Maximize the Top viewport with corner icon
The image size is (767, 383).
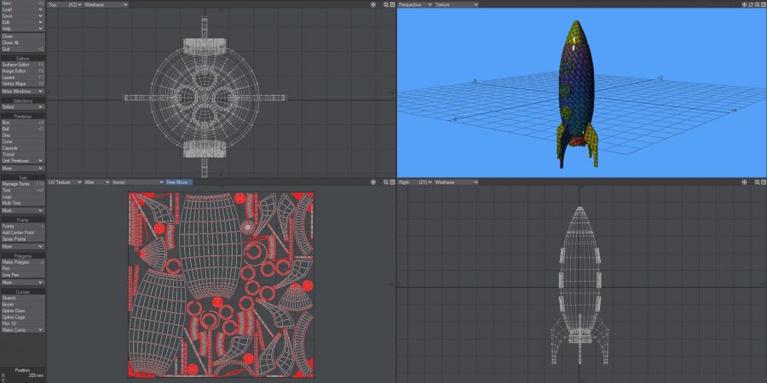point(391,4)
